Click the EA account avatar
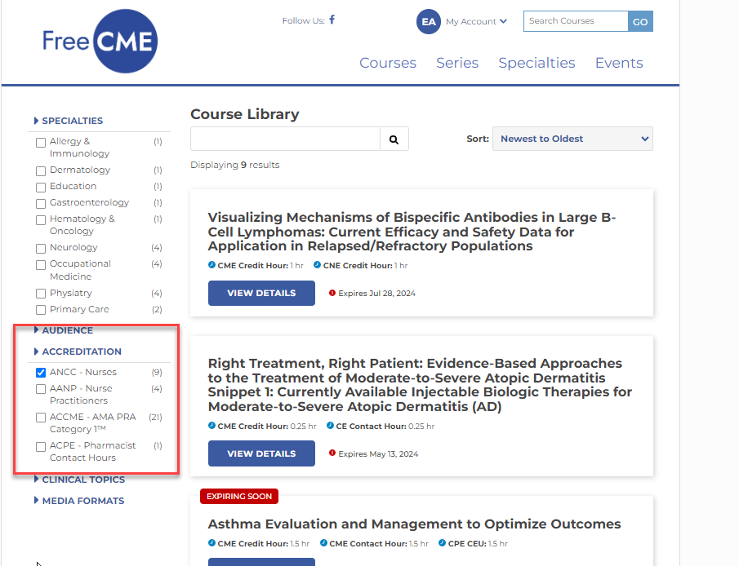This screenshot has height=566, width=739. (428, 22)
